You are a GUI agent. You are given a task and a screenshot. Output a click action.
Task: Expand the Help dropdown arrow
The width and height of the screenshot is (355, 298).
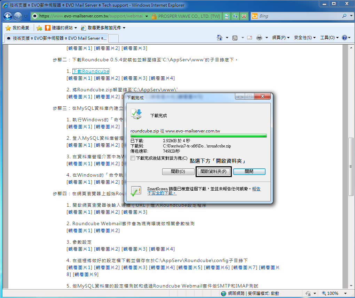(x=349, y=38)
